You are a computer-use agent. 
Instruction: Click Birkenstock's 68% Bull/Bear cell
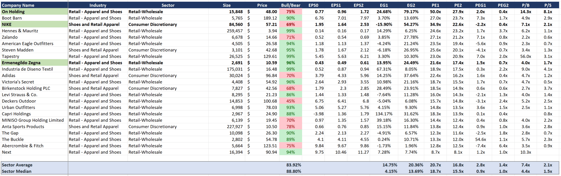pyautogui.click(x=291, y=88)
